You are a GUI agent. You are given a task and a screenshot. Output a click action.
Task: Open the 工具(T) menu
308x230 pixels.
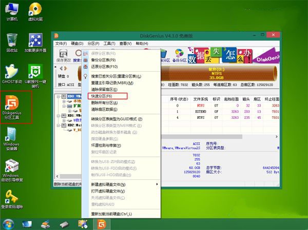pyautogui.click(x=109, y=44)
